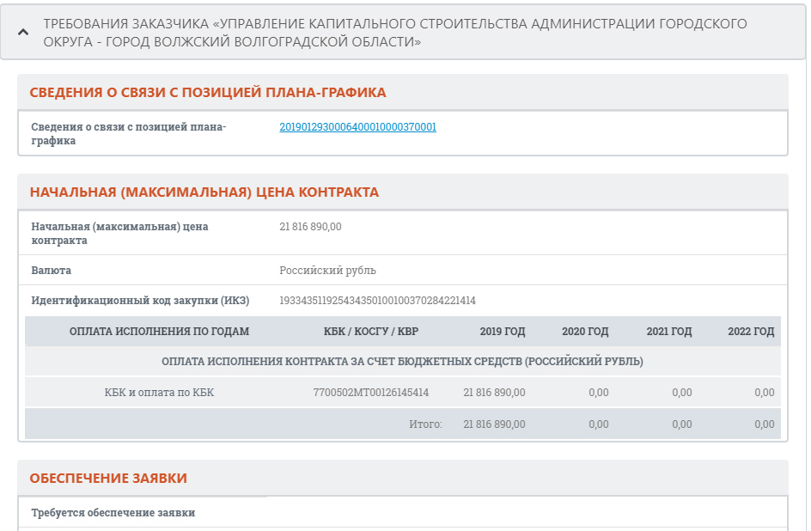Click the "Итого:" label

point(425,424)
